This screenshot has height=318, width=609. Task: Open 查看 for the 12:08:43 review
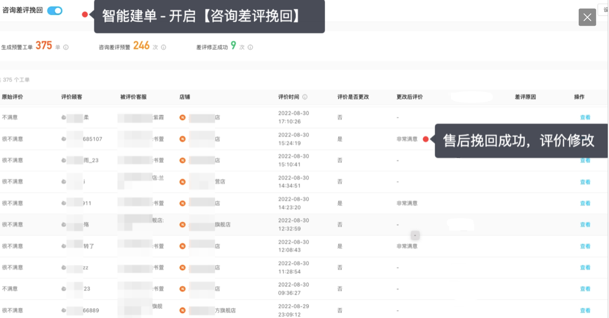[585, 246]
